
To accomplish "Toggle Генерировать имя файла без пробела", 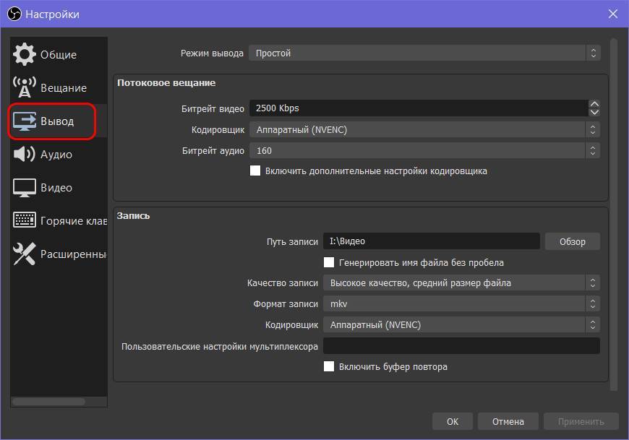I will click(x=329, y=262).
